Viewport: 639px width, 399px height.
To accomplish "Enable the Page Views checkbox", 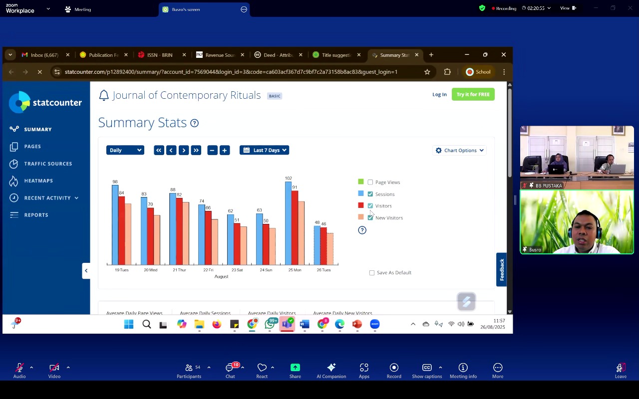I will (370, 183).
